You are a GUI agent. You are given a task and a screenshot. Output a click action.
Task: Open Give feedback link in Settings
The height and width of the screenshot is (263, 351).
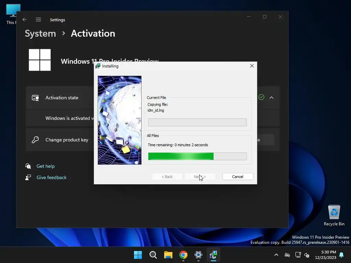point(51,177)
